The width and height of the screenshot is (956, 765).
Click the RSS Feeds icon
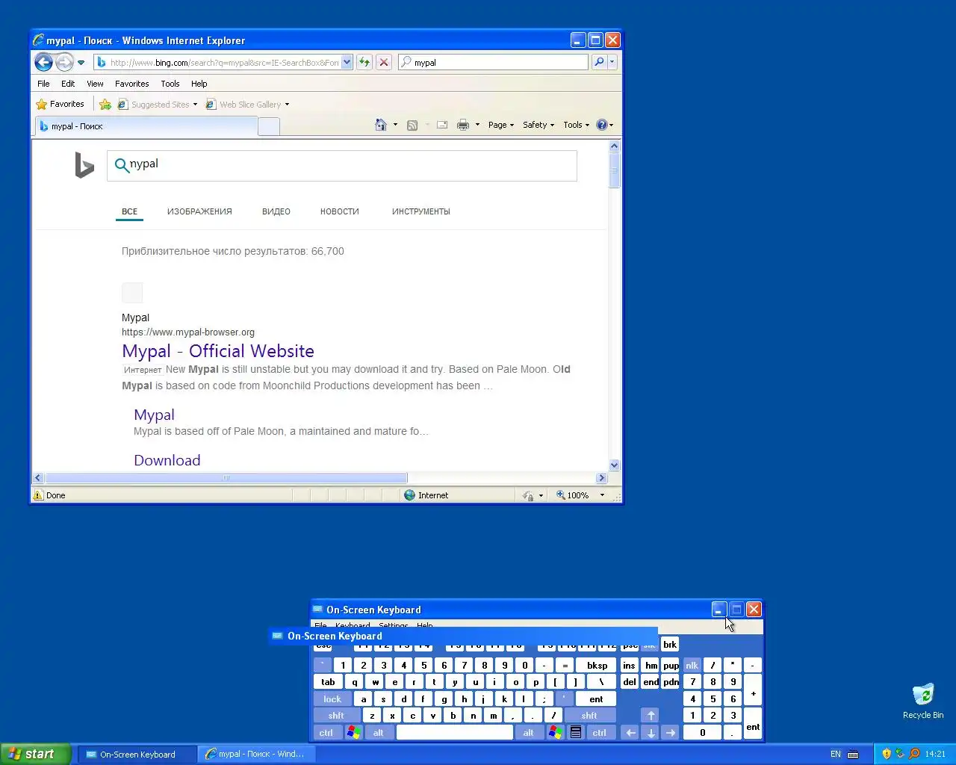click(412, 125)
